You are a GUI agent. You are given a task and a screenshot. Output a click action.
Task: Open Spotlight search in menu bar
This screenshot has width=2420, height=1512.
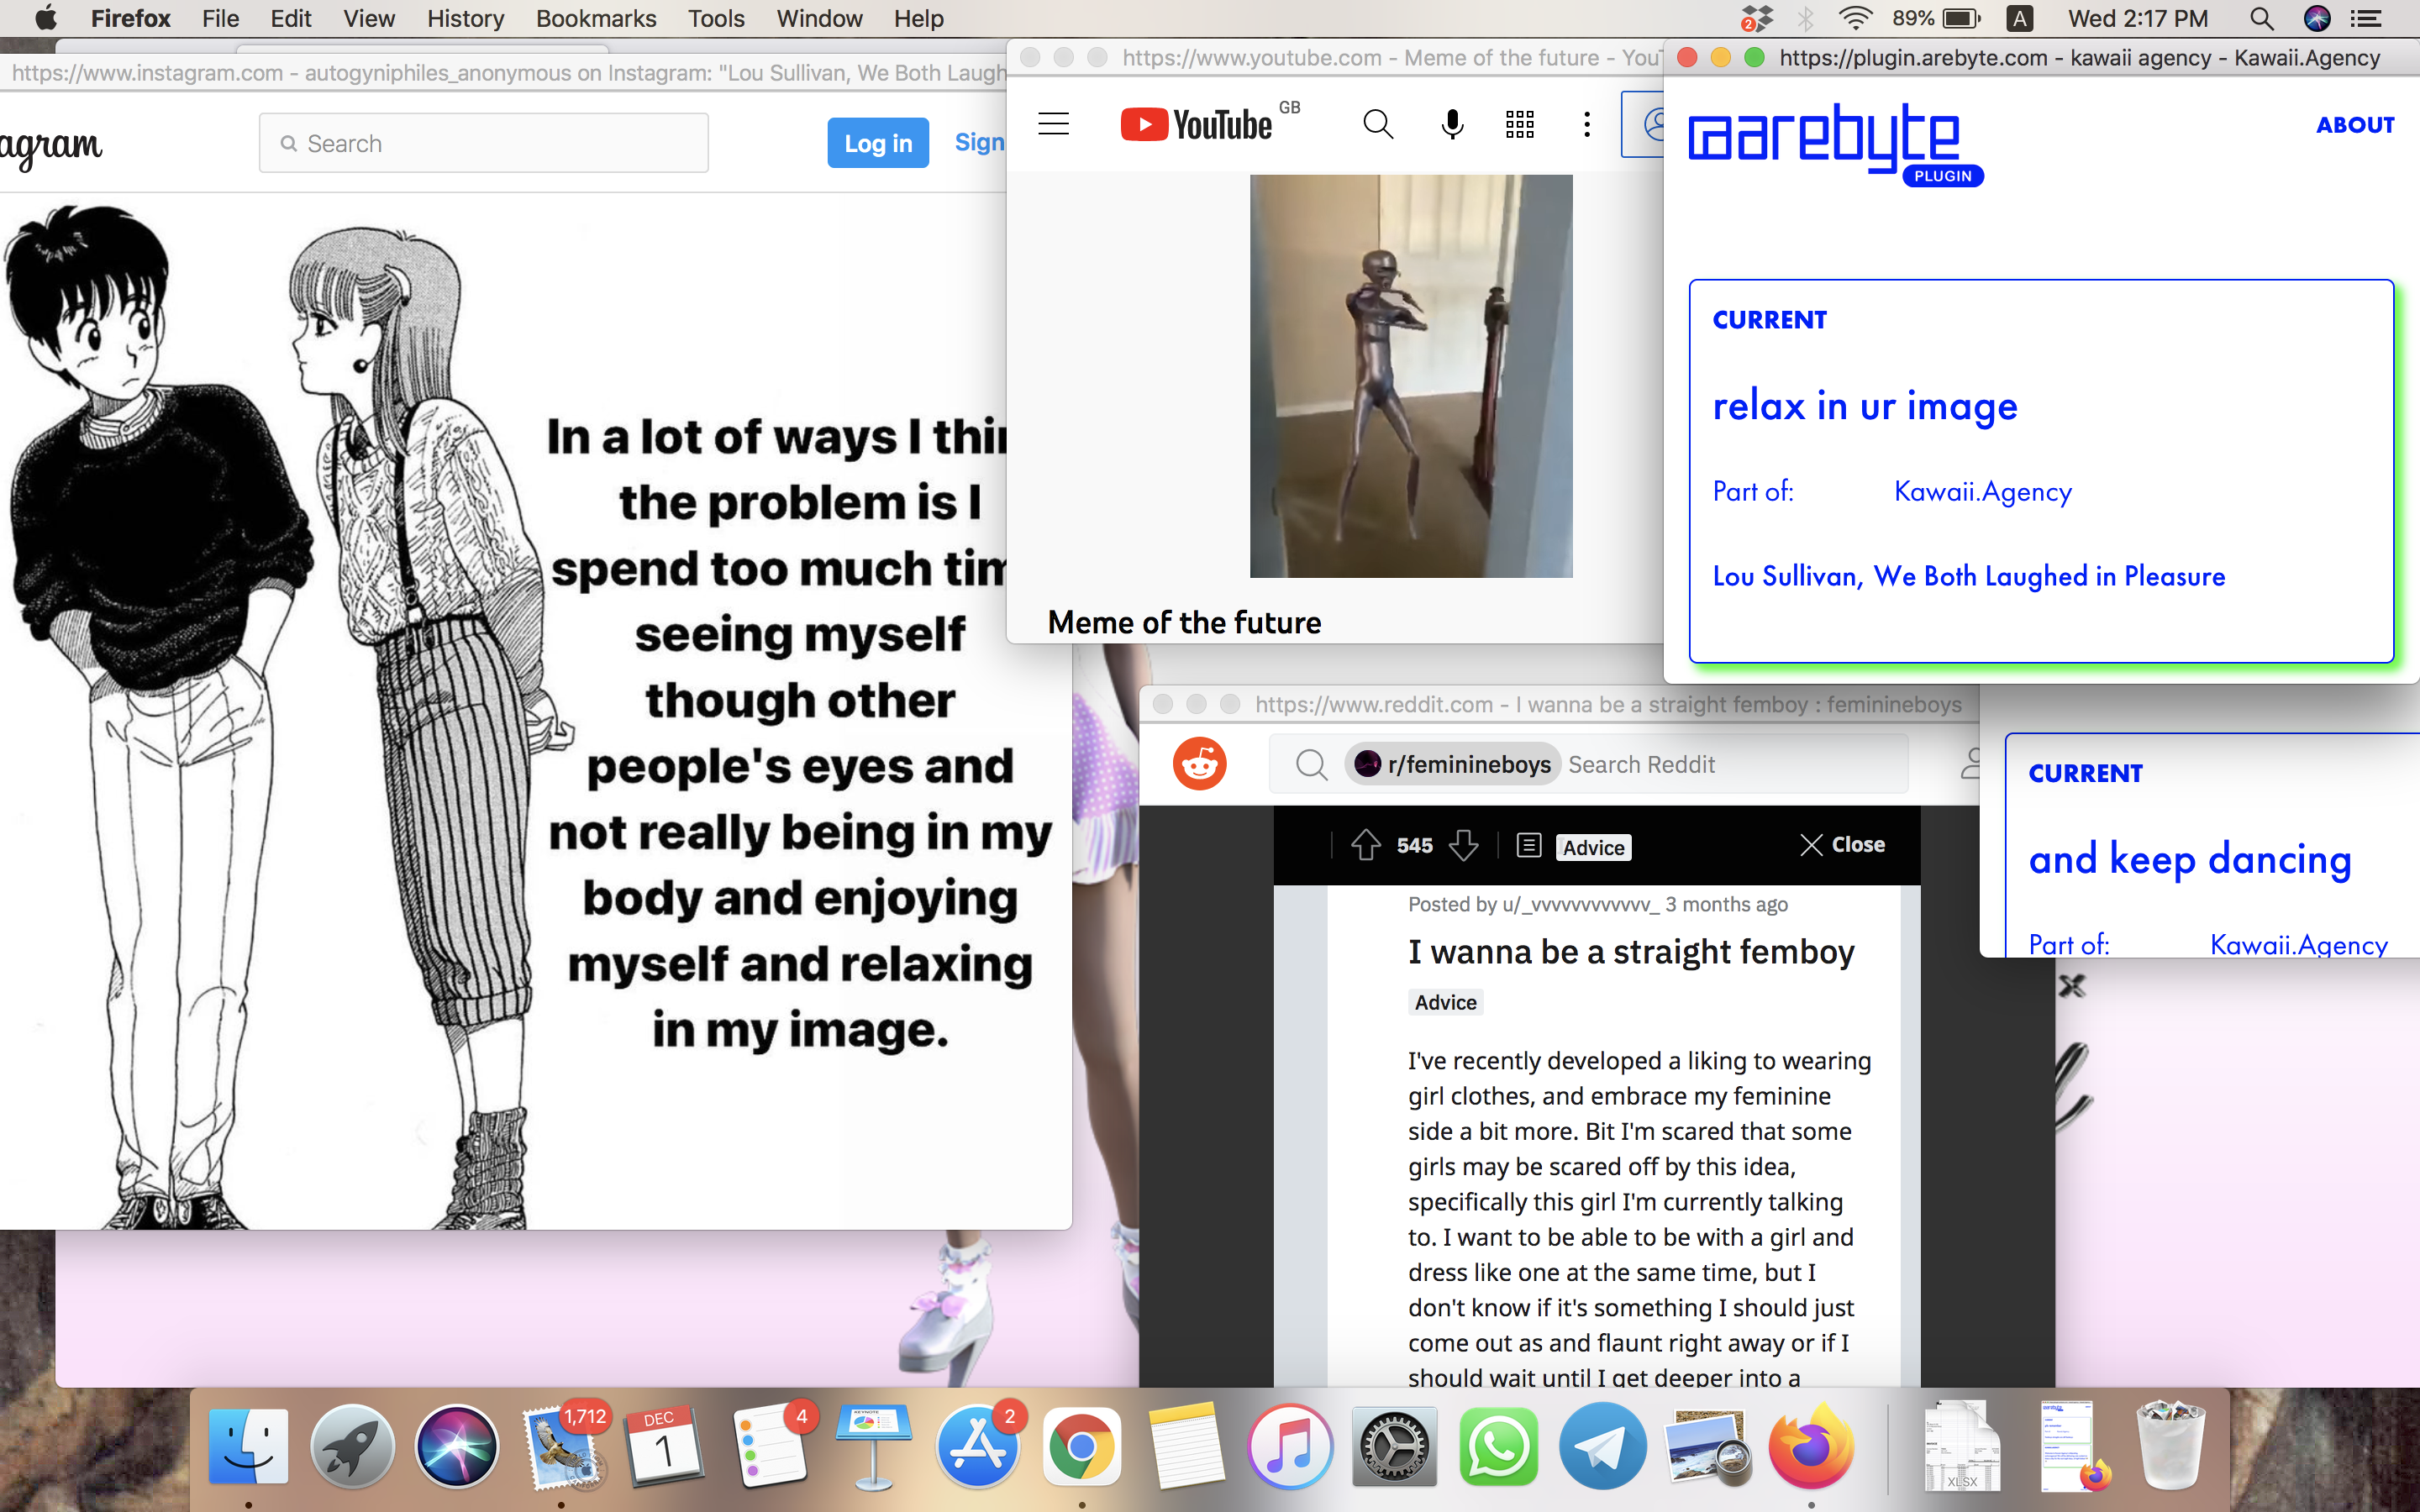point(2261,18)
